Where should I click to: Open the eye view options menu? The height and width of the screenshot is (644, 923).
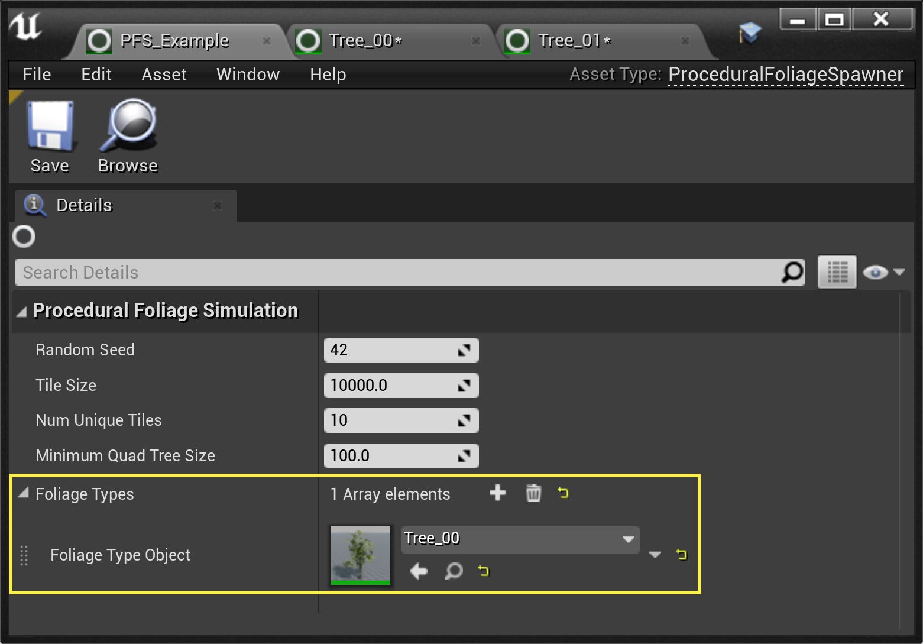pyautogui.click(x=883, y=272)
